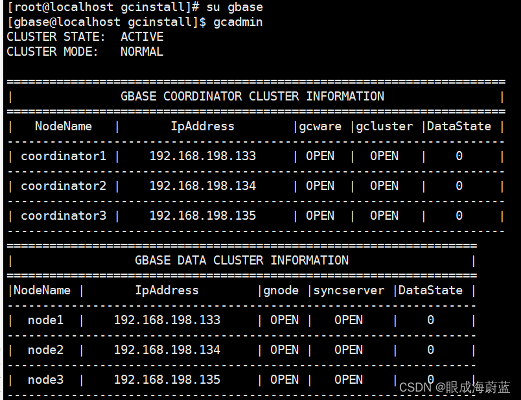Select the node1 name
This screenshot has width=521, height=400.
[x=45, y=320]
